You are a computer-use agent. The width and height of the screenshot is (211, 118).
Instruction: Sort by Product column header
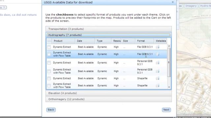[63, 41]
